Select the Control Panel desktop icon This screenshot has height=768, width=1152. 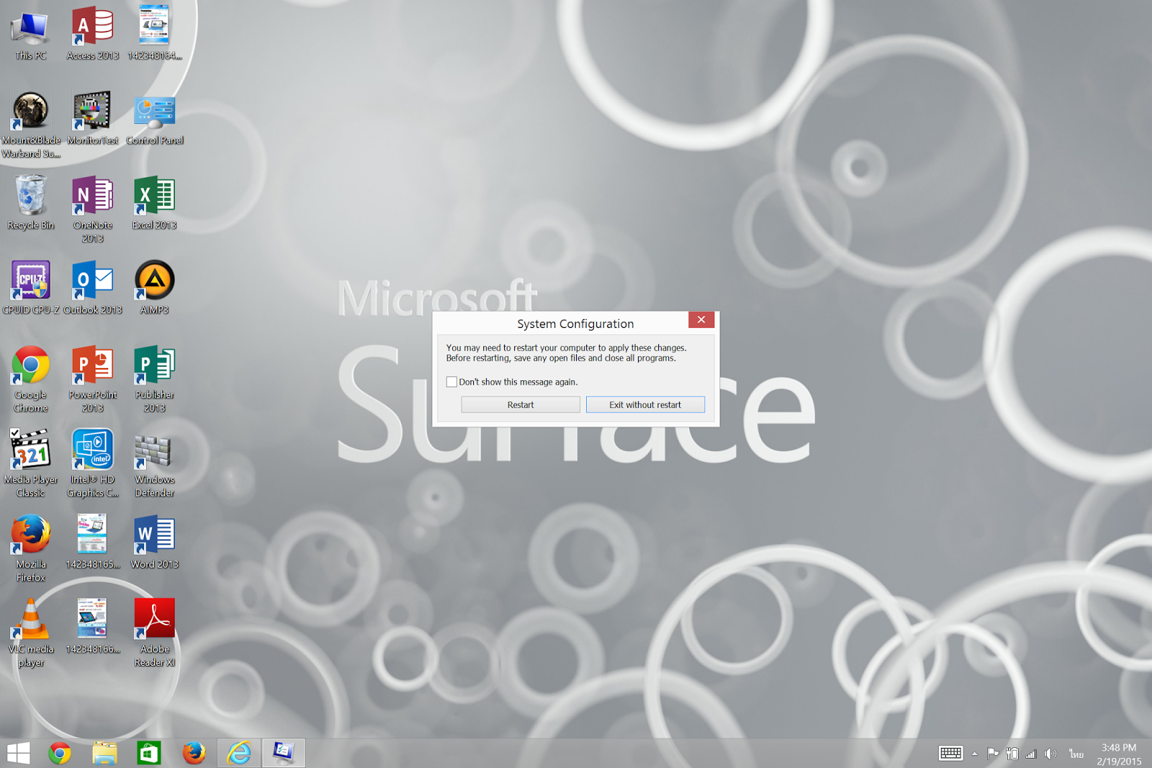click(155, 119)
